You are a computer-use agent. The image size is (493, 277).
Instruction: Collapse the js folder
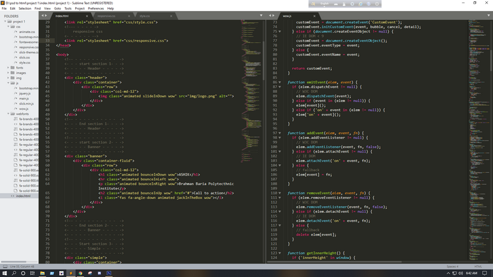(x=8, y=83)
